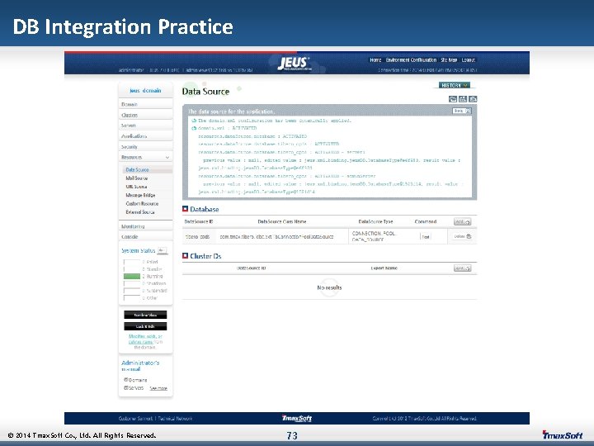Image resolution: width=594 pixels, height=446 pixels.
Task: Click the Other status bar
Action: 132,297
